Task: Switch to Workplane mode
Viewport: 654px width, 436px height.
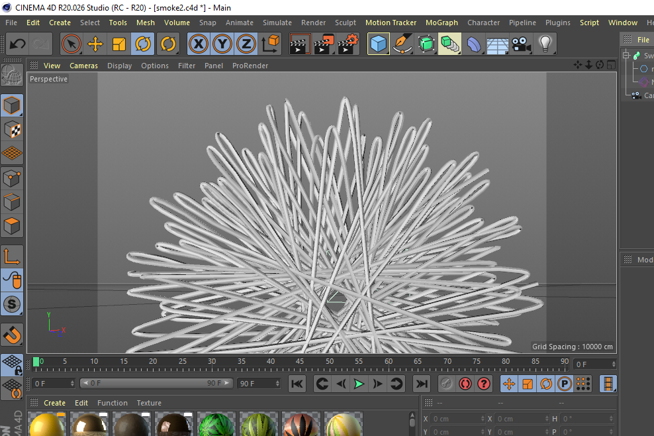Action: 12,153
